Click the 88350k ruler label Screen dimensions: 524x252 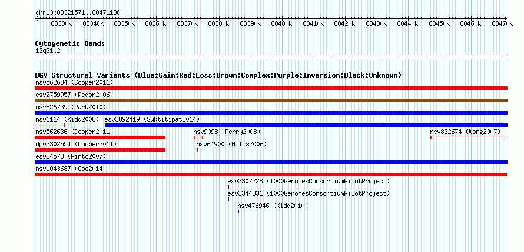124,24
